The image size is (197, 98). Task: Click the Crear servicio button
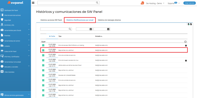(190, 3)
